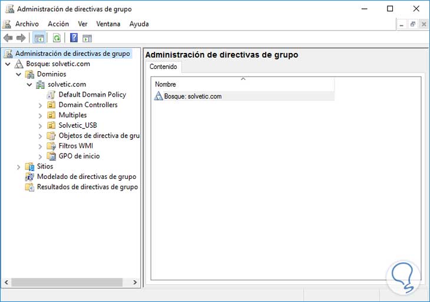Select the Sitios label
430x302 pixels.
pyautogui.click(x=45, y=167)
